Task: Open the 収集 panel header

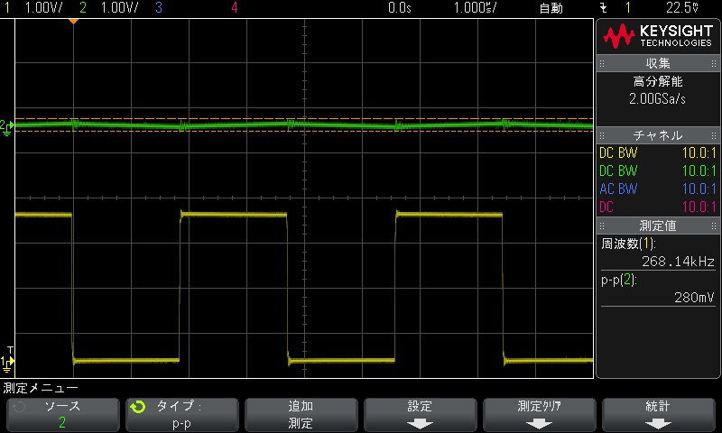Action: [658, 63]
